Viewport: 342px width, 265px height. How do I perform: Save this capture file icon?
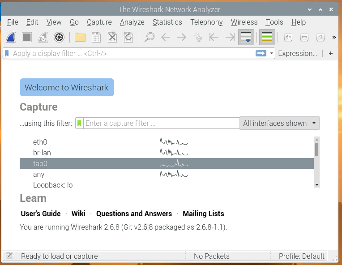[96, 37]
